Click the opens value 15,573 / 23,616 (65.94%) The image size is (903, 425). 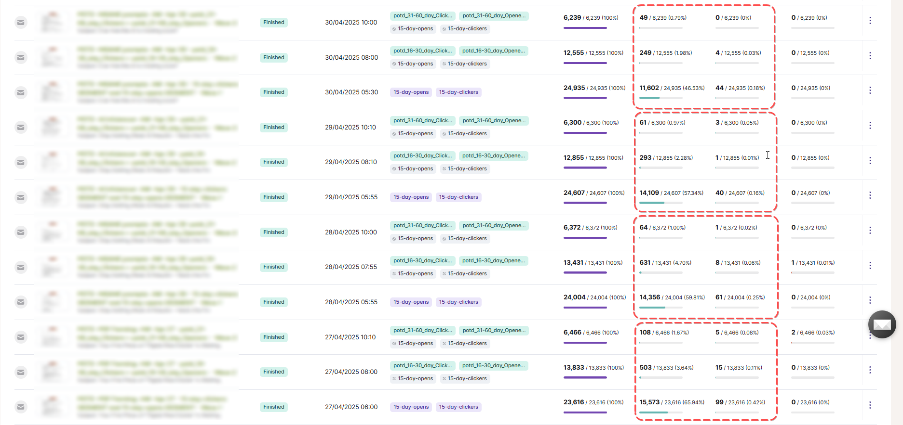(672, 402)
